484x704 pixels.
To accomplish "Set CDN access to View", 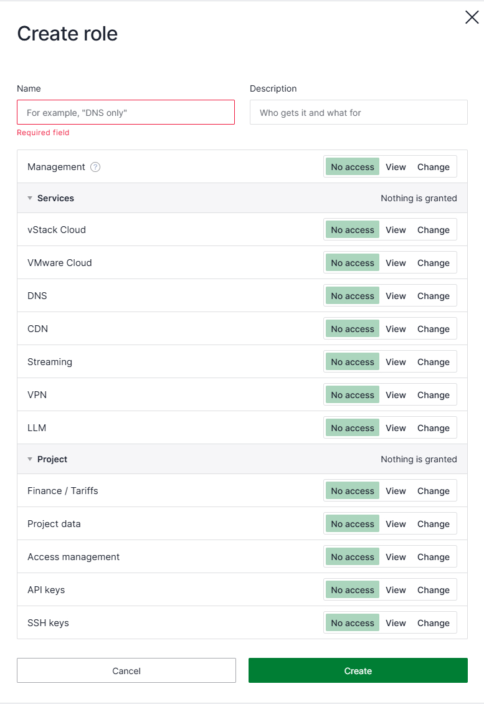I will [396, 329].
